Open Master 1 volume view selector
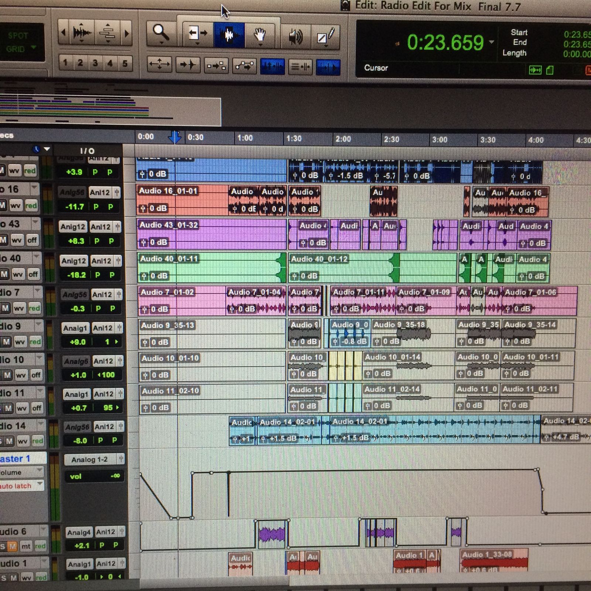The height and width of the screenshot is (591, 591). point(39,472)
